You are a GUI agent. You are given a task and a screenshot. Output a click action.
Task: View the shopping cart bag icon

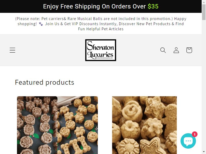coord(189,50)
